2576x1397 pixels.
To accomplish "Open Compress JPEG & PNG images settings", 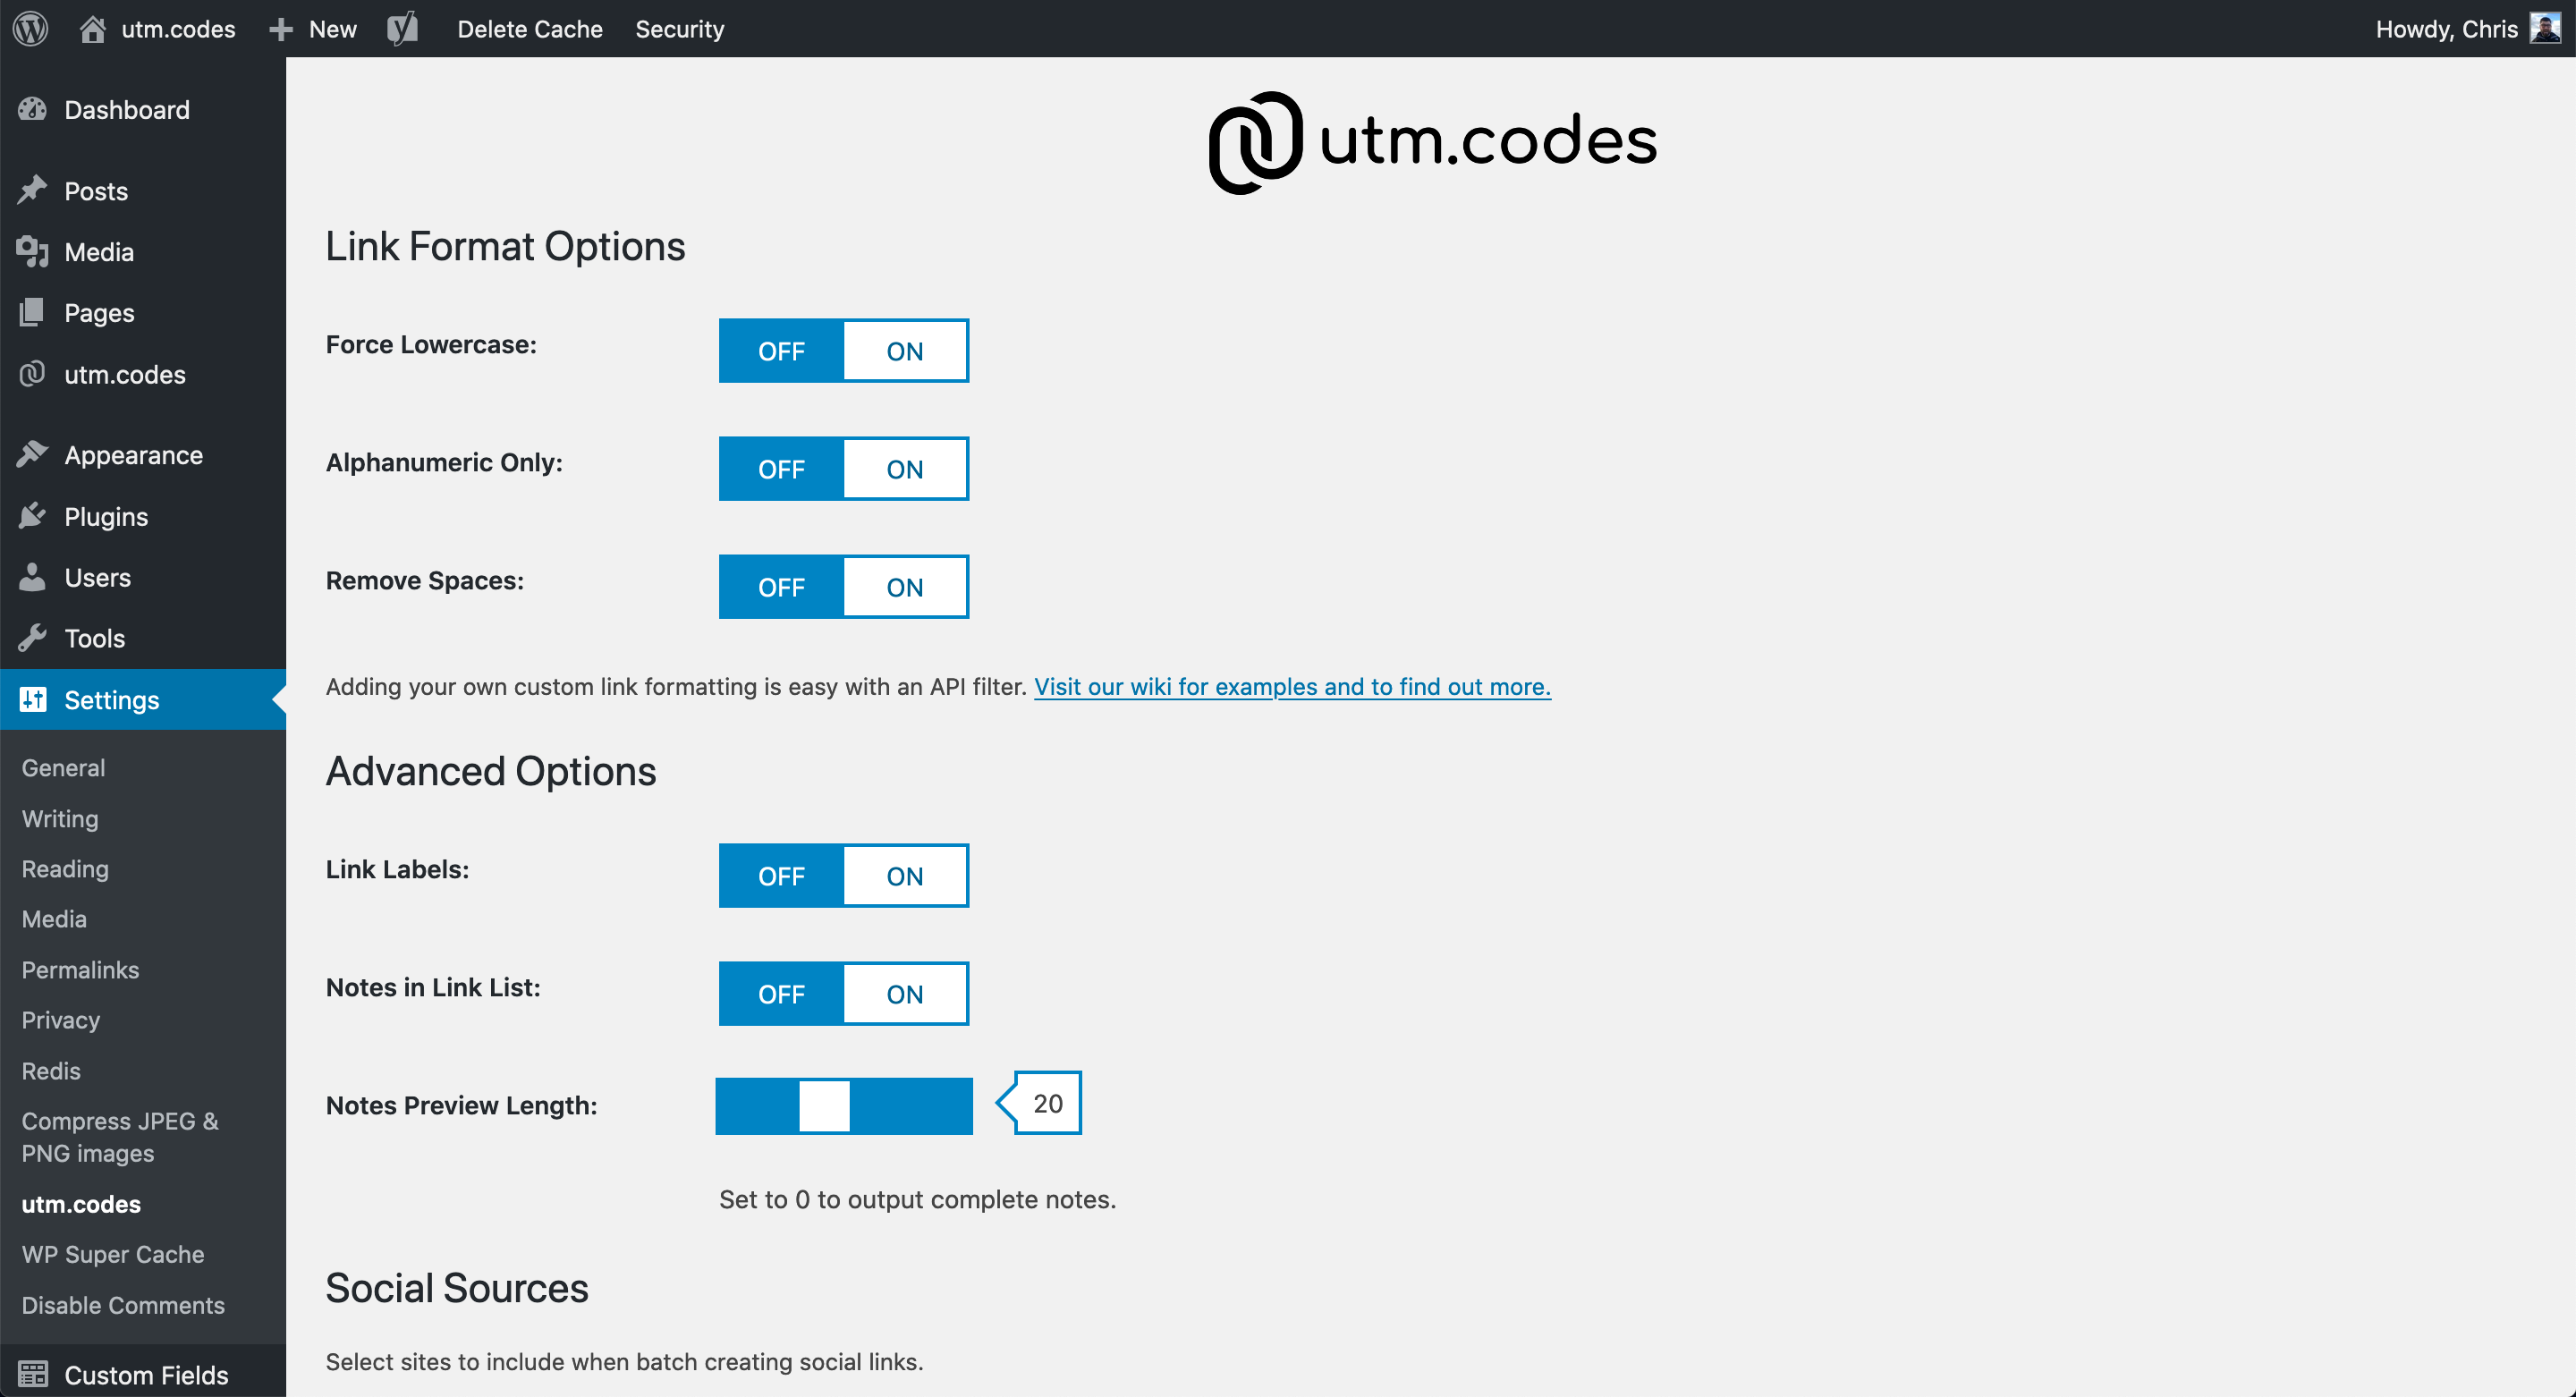I will [x=120, y=1137].
